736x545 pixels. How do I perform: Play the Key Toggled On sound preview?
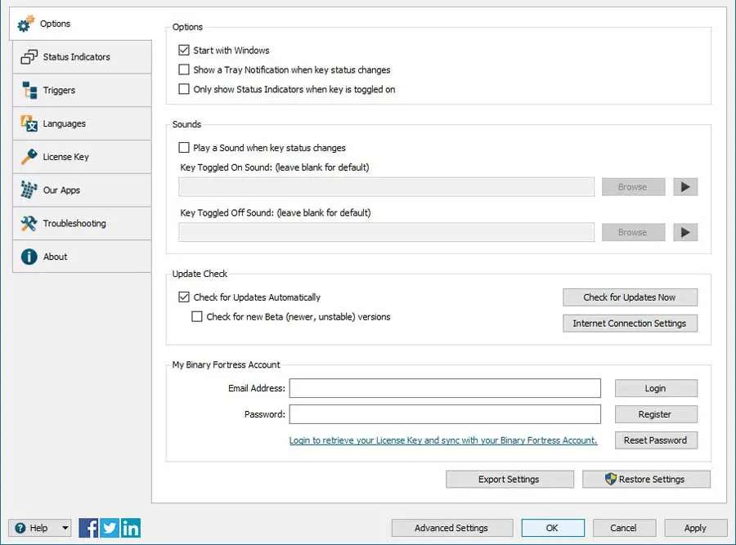pyautogui.click(x=685, y=187)
